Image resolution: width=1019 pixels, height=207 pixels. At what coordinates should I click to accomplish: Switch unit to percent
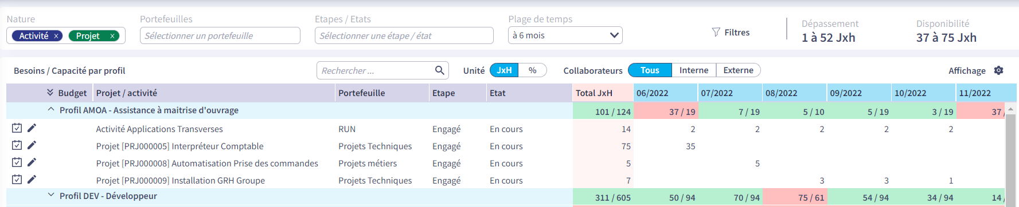point(533,70)
